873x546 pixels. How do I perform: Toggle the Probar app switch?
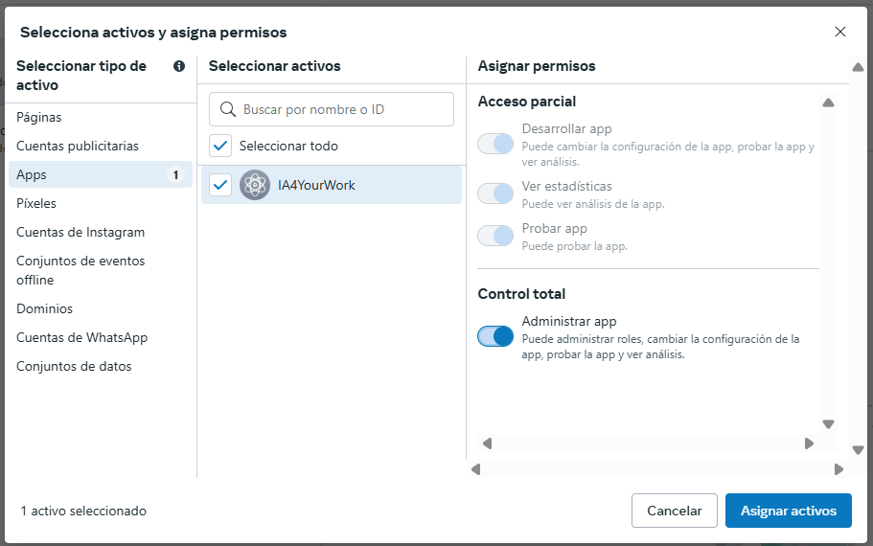(x=495, y=236)
